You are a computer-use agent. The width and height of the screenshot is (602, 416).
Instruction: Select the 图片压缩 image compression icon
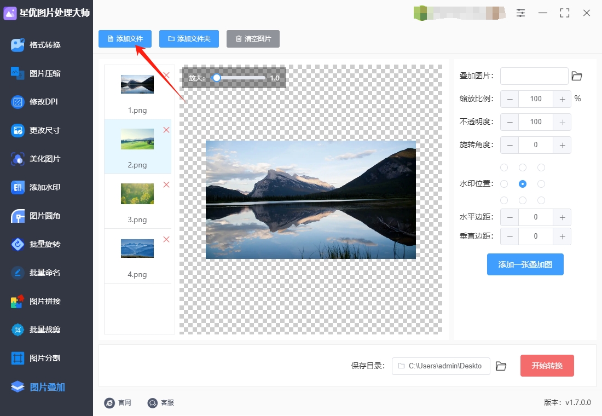[18, 73]
